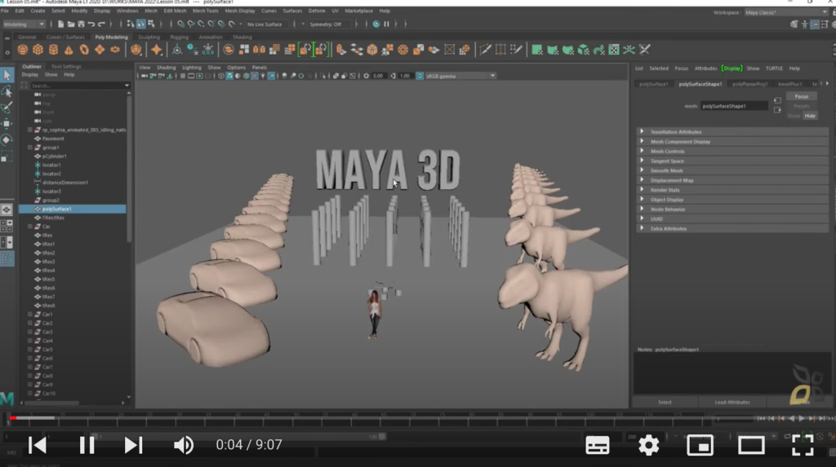Image resolution: width=836 pixels, height=467 pixels.
Task: Click the Extrude shelf icon
Action: 341,50
